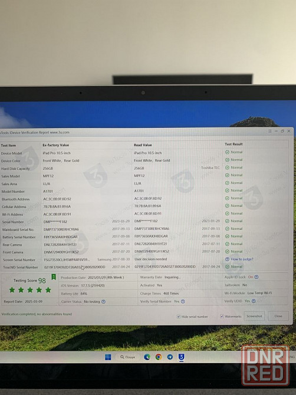
Task: Click the question icon before How to judge?
Action: tap(227, 259)
